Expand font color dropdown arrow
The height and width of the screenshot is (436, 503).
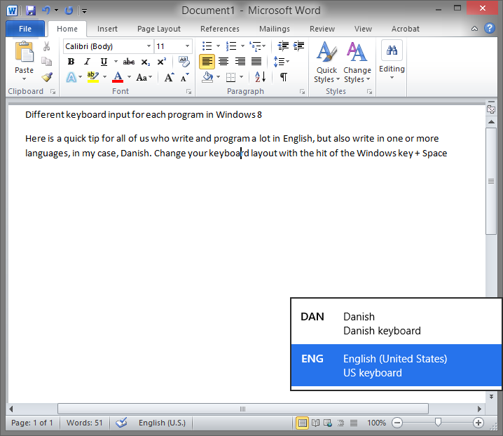130,77
